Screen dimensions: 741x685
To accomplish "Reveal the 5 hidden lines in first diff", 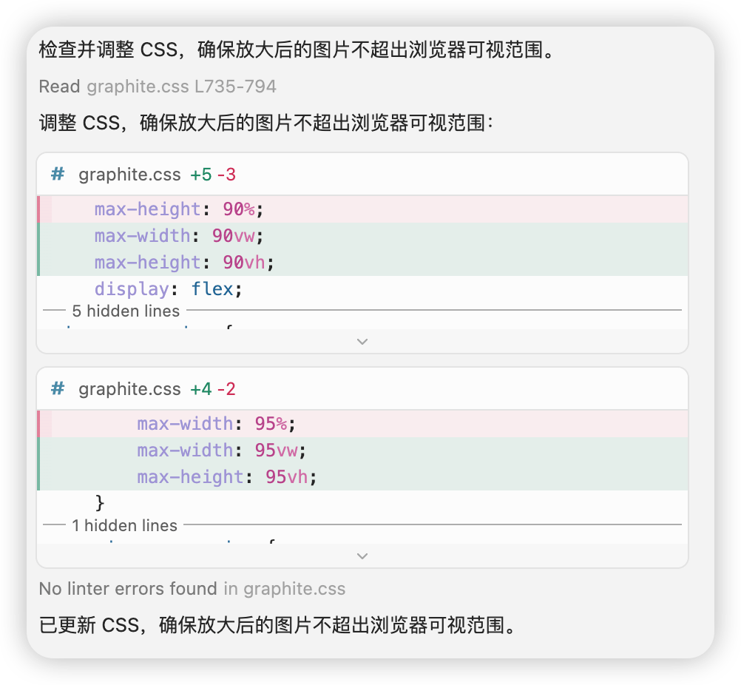I will point(126,311).
